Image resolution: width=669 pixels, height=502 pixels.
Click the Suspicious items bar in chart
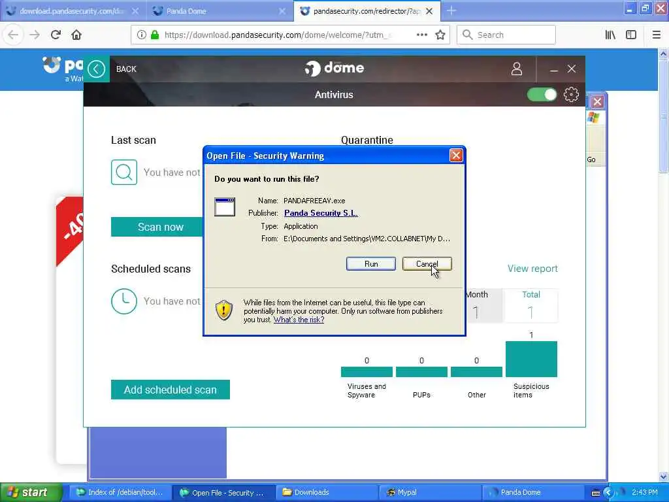(531, 359)
